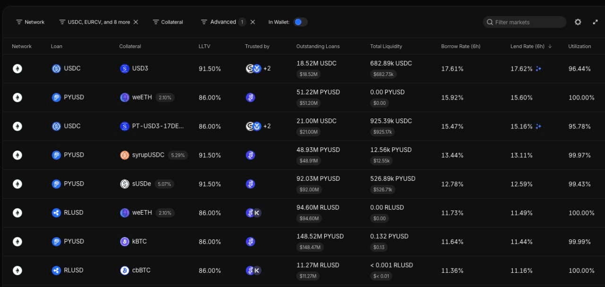Click Ethereum network icon in first row
This screenshot has width=605, height=287.
[17, 69]
